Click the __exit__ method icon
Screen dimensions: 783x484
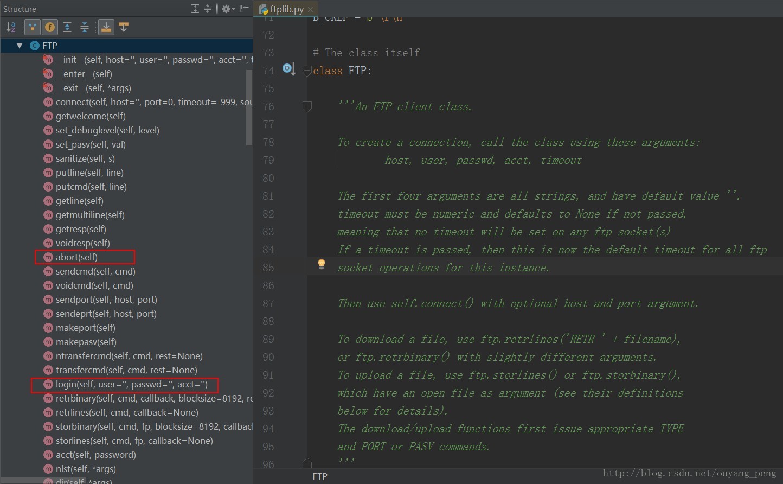click(x=48, y=88)
